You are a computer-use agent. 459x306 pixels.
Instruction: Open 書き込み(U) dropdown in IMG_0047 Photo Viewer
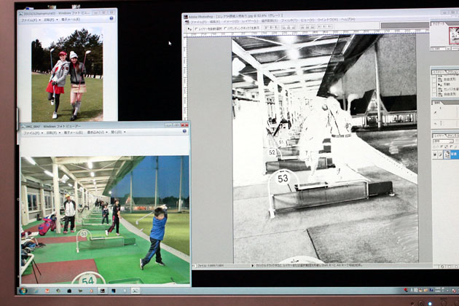[97, 133]
